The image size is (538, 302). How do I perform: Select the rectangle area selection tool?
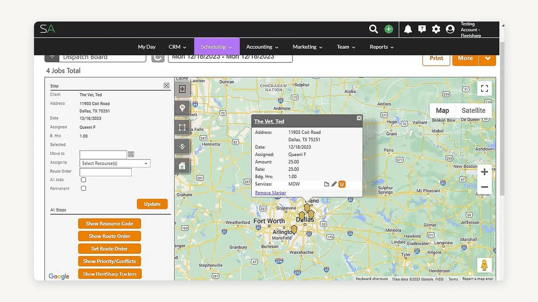click(182, 128)
